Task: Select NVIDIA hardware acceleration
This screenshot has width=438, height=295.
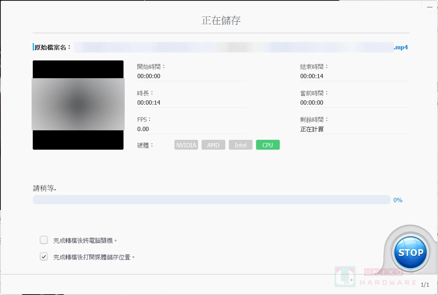Action: click(x=186, y=145)
